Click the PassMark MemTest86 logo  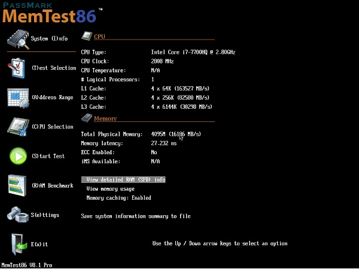53,13
